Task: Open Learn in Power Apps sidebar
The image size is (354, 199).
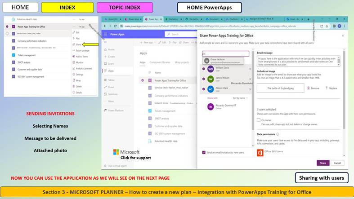Action: click(109, 63)
